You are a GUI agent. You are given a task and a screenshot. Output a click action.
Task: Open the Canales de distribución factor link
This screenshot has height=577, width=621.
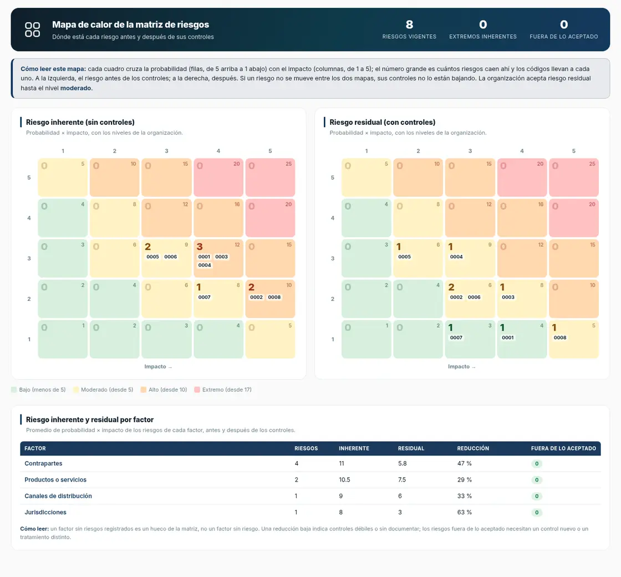pos(58,496)
